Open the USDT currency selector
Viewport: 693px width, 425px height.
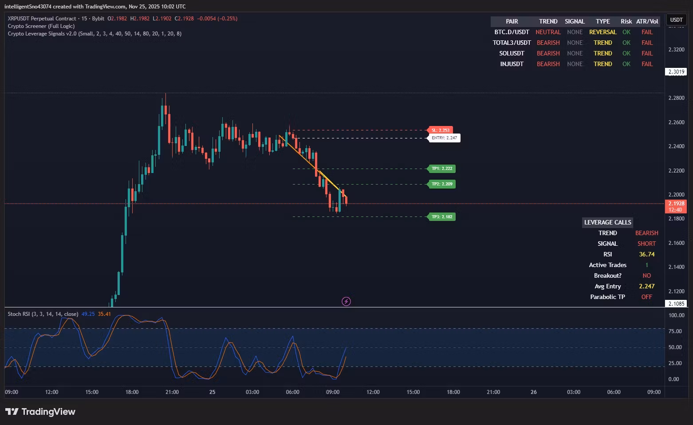tap(676, 20)
